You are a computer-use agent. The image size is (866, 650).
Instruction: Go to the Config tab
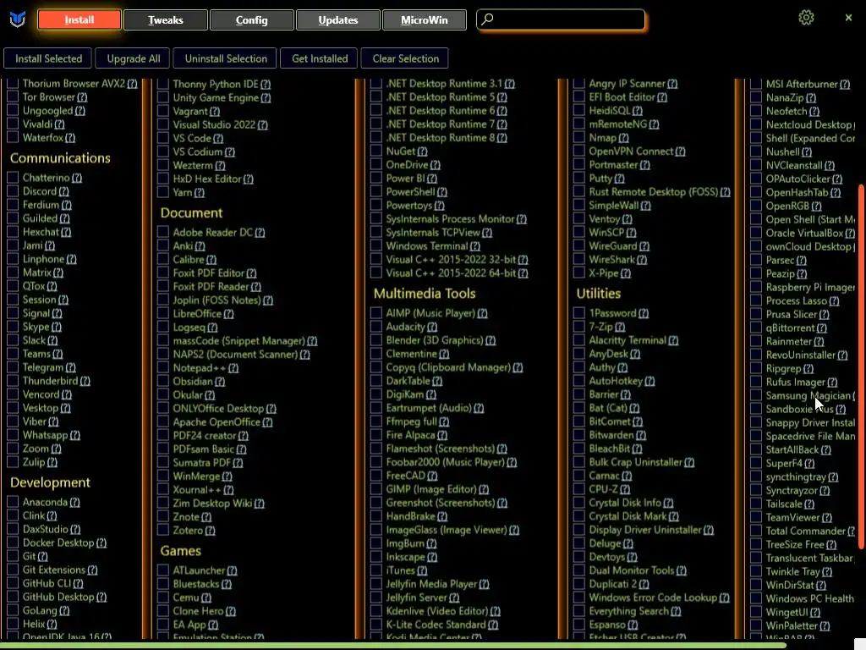point(251,20)
